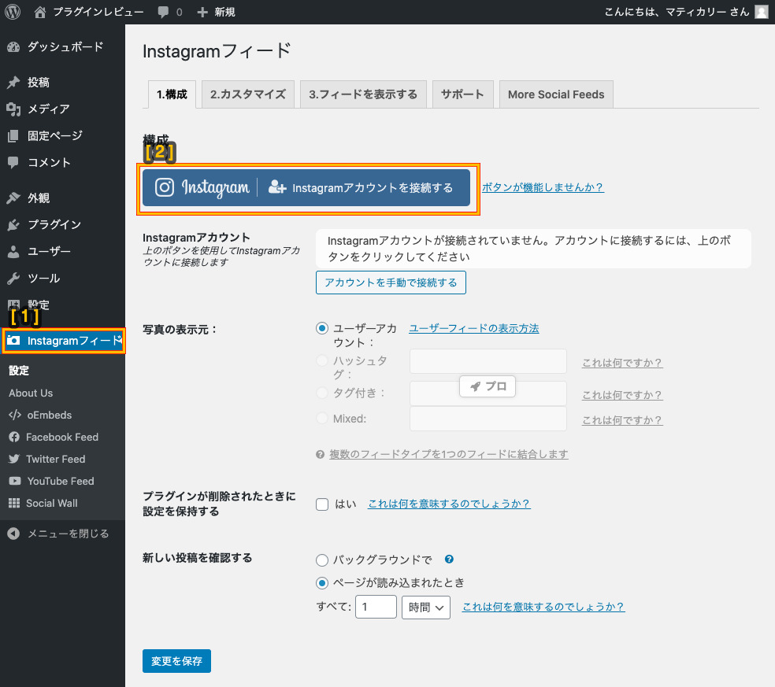775x687 pixels.
Task: Open the 時間 unit dropdown
Action: coord(426,608)
